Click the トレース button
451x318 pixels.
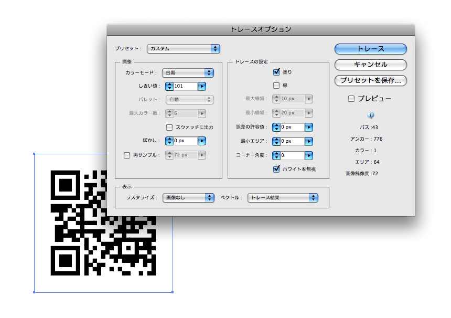click(x=370, y=49)
